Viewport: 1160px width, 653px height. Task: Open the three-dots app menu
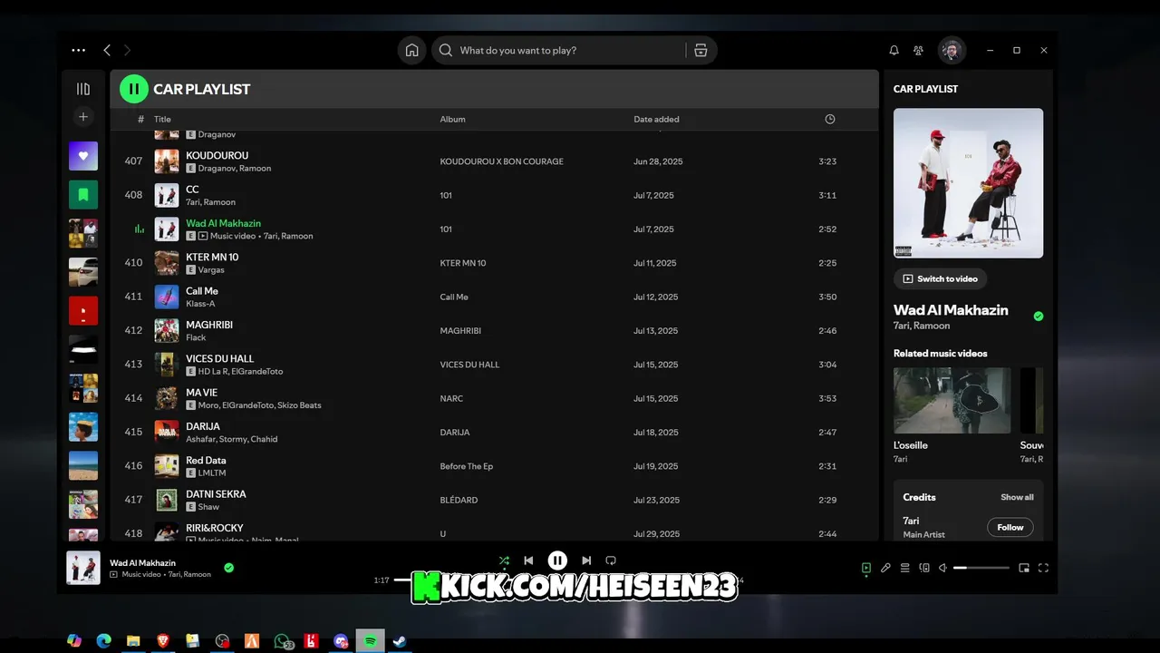pyautogui.click(x=79, y=51)
